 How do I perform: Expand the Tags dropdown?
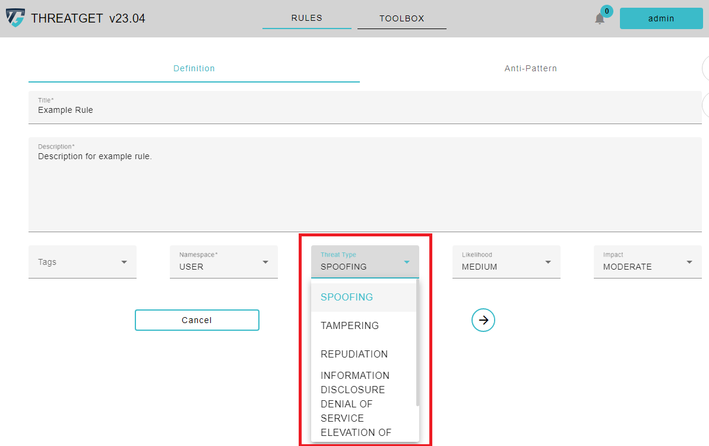(x=83, y=262)
